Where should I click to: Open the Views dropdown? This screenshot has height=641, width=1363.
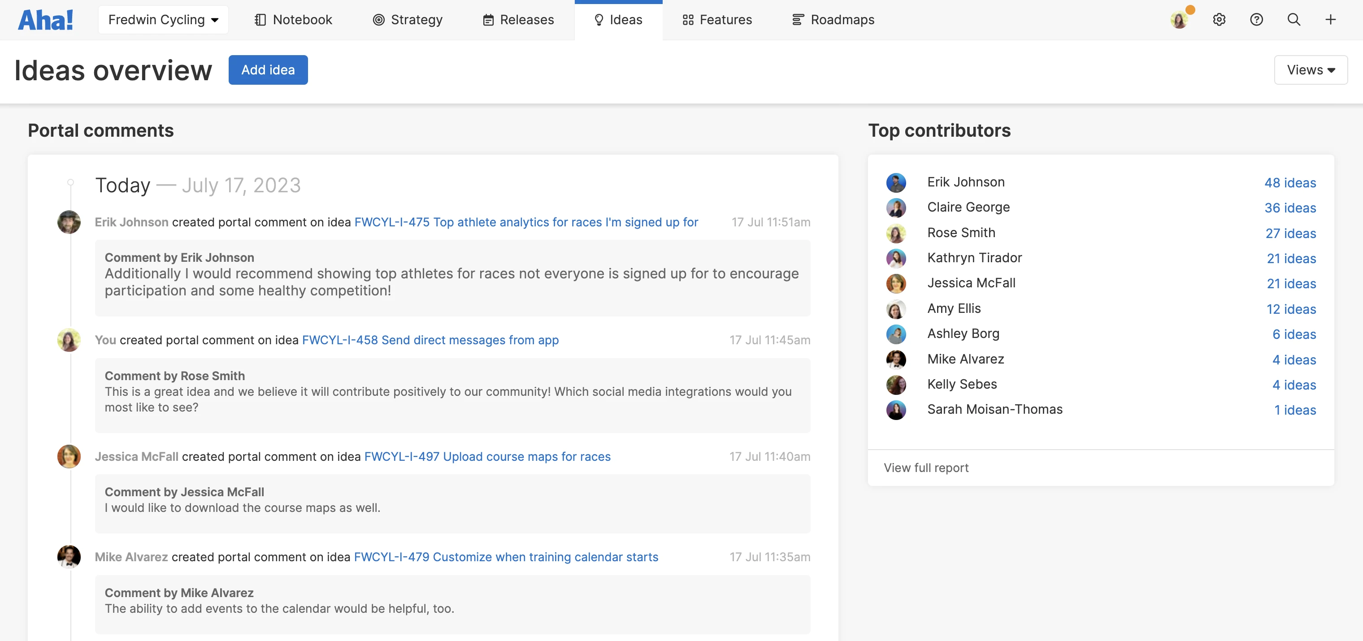coord(1310,70)
